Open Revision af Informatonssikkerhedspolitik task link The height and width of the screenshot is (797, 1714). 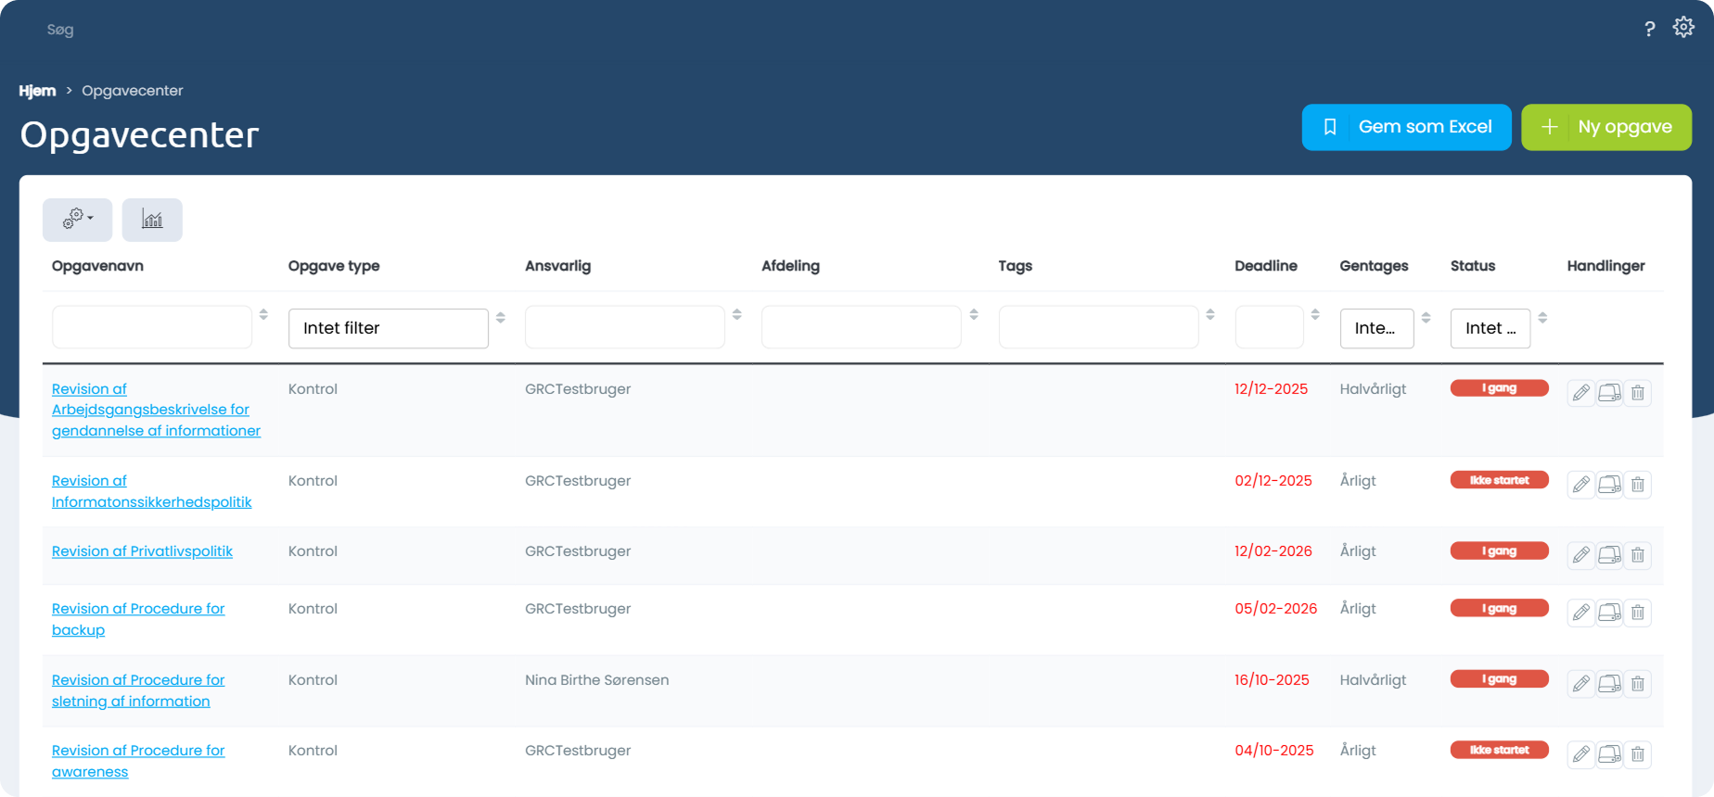(152, 491)
